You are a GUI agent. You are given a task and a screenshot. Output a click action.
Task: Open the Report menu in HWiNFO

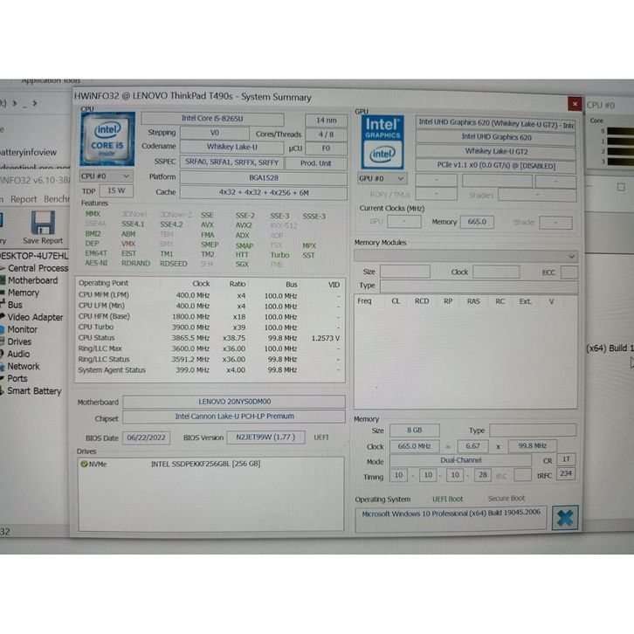tap(24, 199)
